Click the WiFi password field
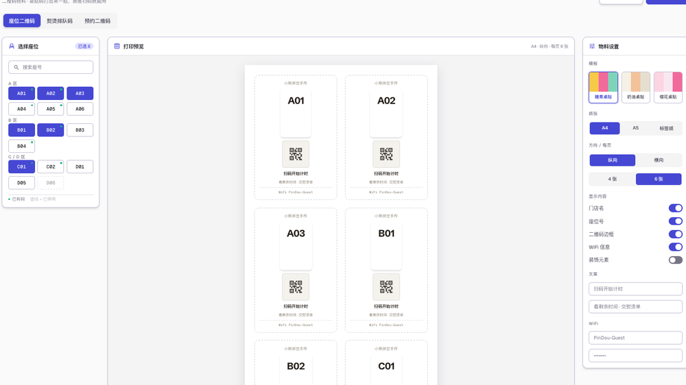 pyautogui.click(x=635, y=356)
